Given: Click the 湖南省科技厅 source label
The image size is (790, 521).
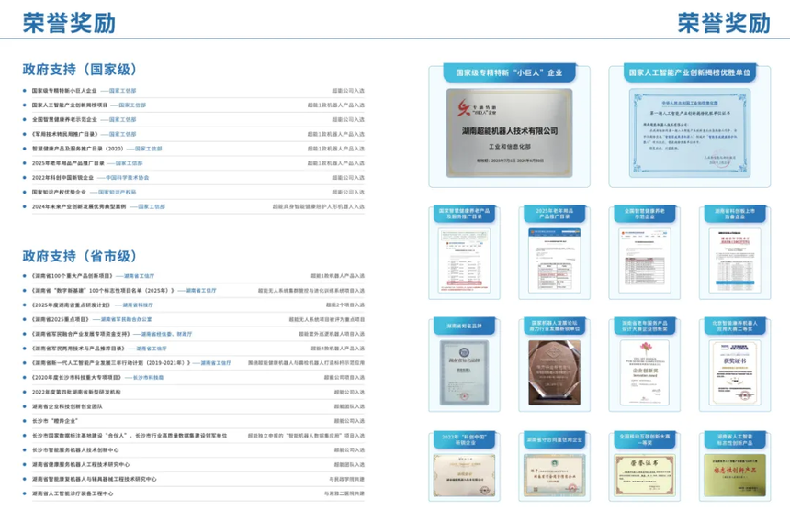Looking at the screenshot, I should pyautogui.click(x=138, y=305).
